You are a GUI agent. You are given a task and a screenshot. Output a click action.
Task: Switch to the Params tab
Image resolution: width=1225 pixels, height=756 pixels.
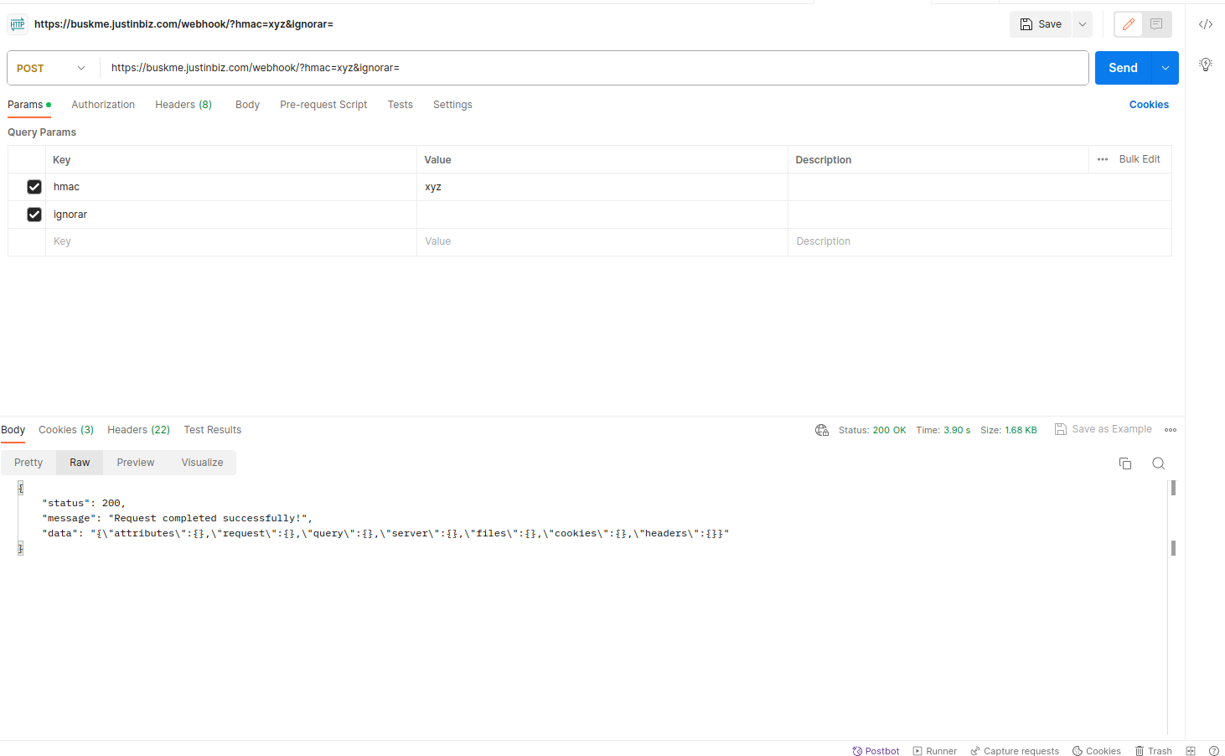tap(29, 105)
